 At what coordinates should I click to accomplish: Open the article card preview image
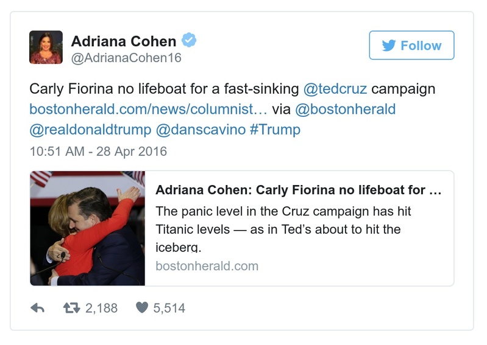point(88,228)
